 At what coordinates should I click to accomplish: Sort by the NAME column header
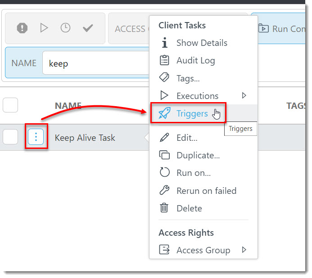pyautogui.click(x=68, y=106)
